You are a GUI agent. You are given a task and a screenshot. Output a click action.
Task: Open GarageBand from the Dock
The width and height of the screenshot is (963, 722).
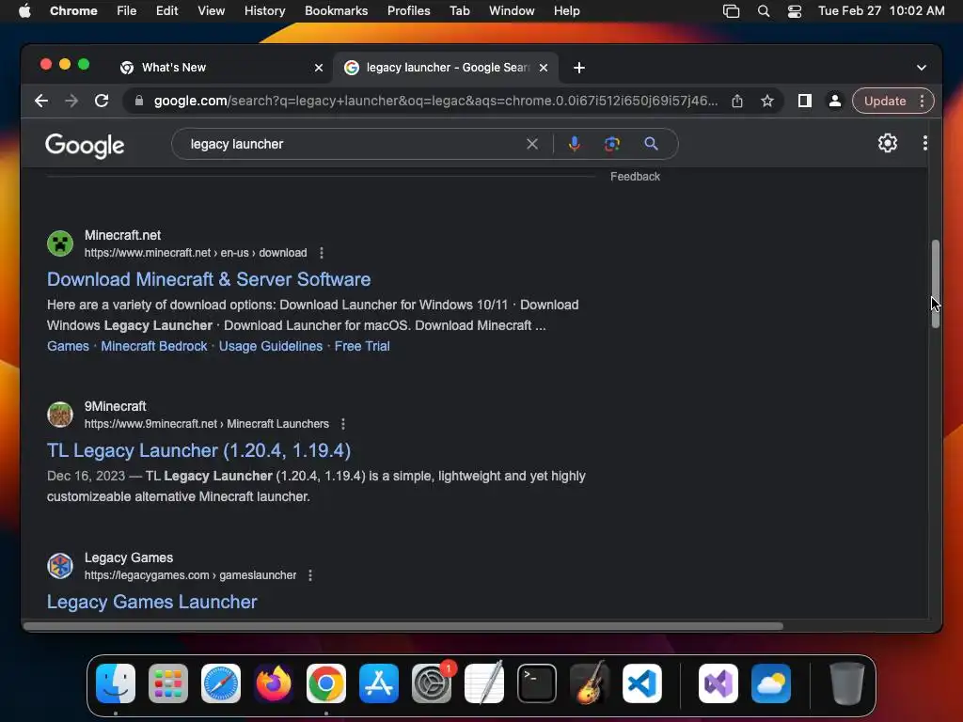tap(590, 683)
